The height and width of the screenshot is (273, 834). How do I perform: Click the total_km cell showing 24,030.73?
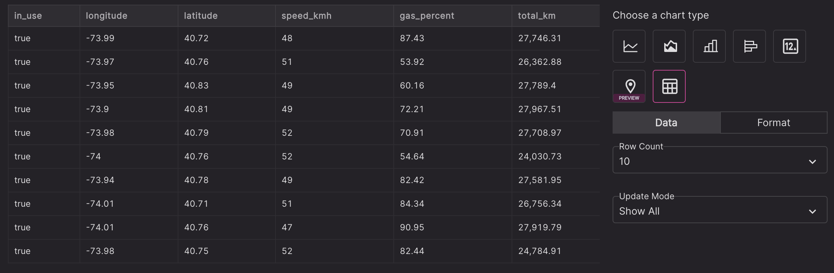point(540,157)
